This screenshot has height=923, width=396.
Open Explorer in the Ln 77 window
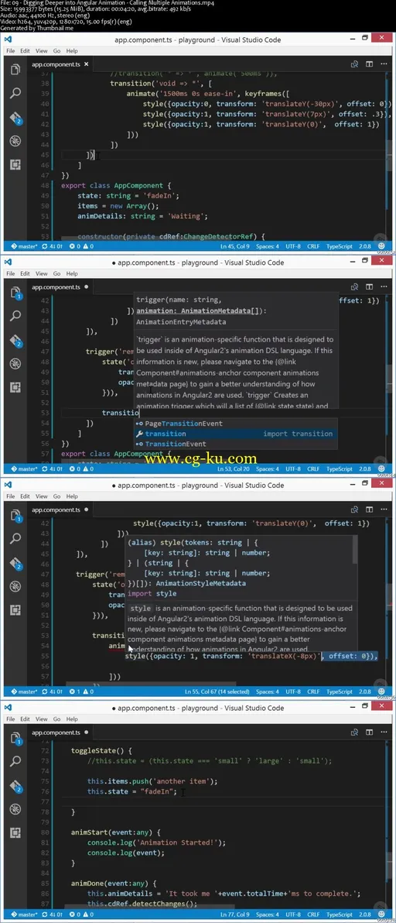[15, 739]
